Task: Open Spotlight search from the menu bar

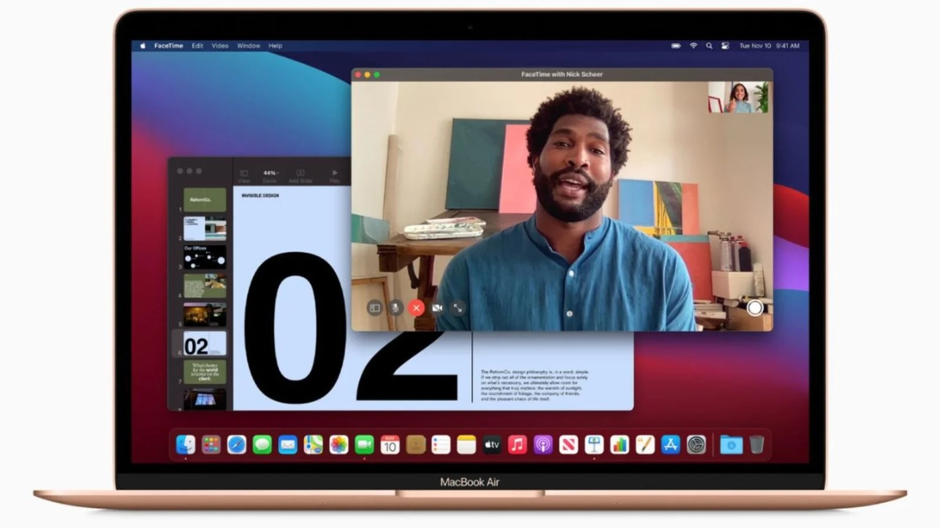Action: (710, 45)
